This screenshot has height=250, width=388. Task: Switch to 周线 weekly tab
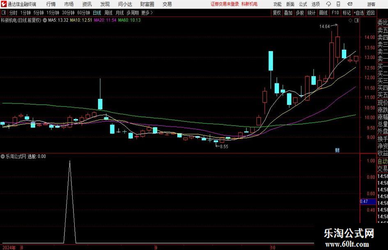(x=108, y=13)
